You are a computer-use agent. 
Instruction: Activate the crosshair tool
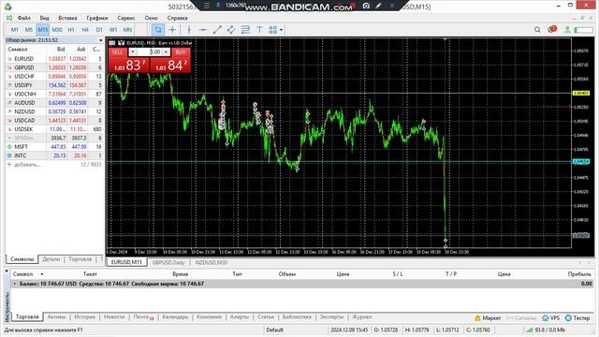[x=172, y=29]
